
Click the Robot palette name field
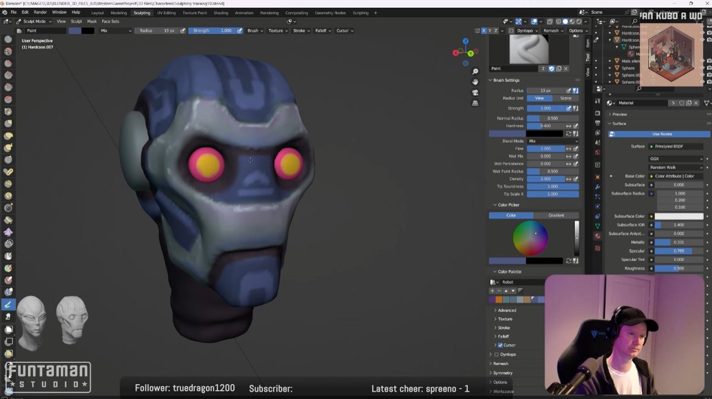[522, 282]
